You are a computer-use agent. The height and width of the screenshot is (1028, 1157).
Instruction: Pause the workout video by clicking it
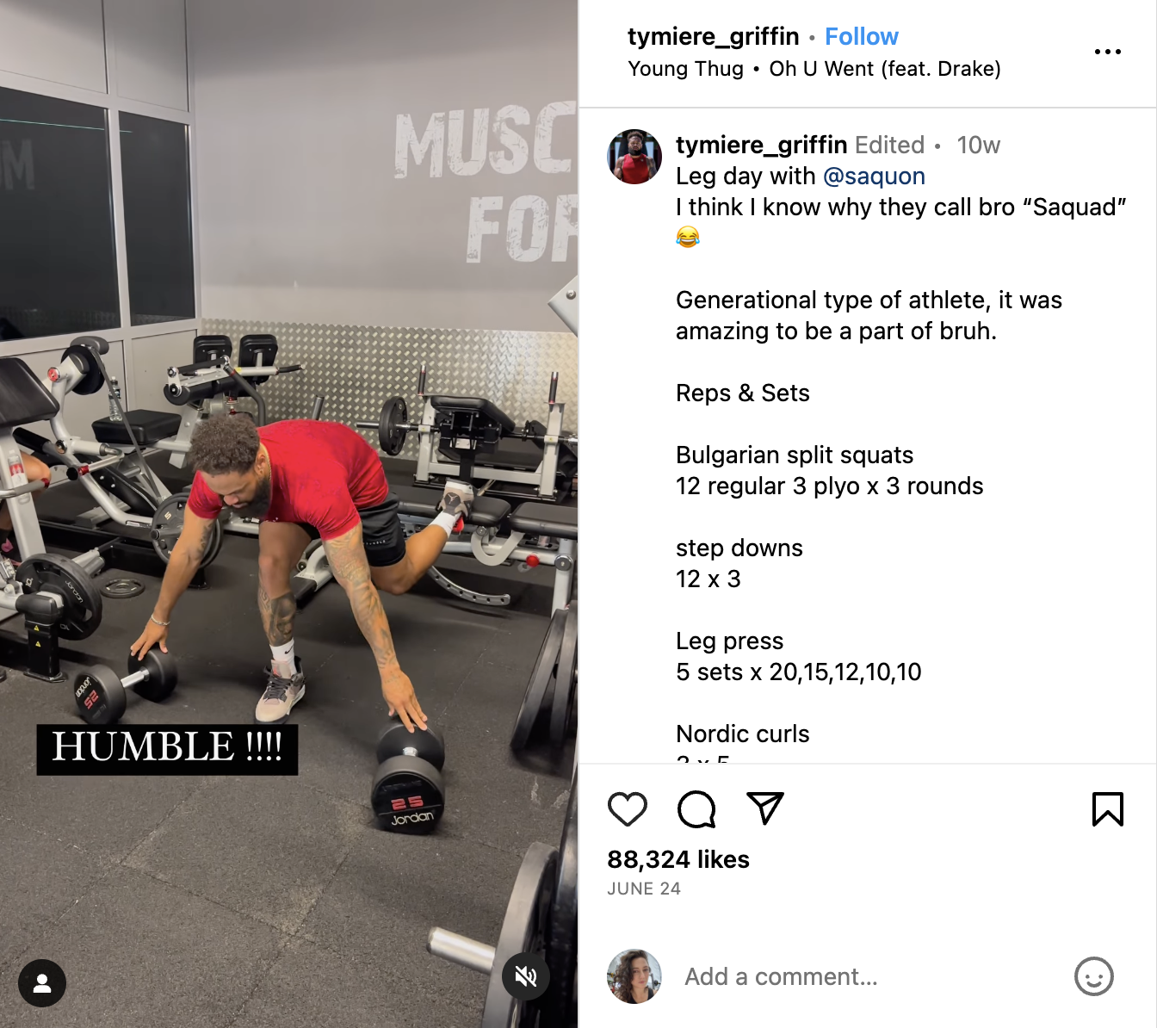tap(288, 514)
